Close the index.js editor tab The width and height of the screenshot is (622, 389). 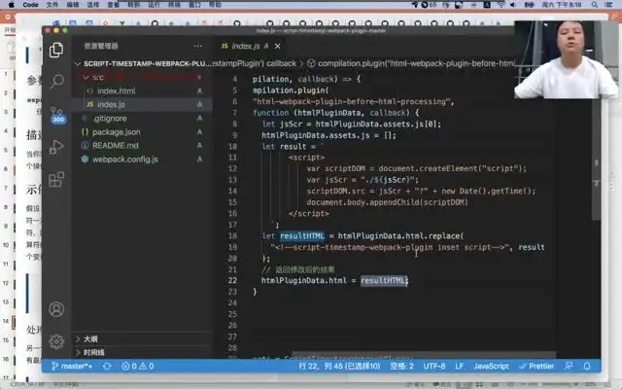278,46
